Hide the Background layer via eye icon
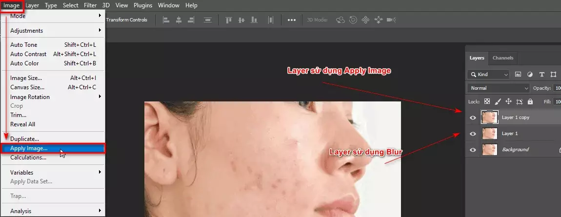Viewport: 561px width, 217px height. pyautogui.click(x=473, y=150)
